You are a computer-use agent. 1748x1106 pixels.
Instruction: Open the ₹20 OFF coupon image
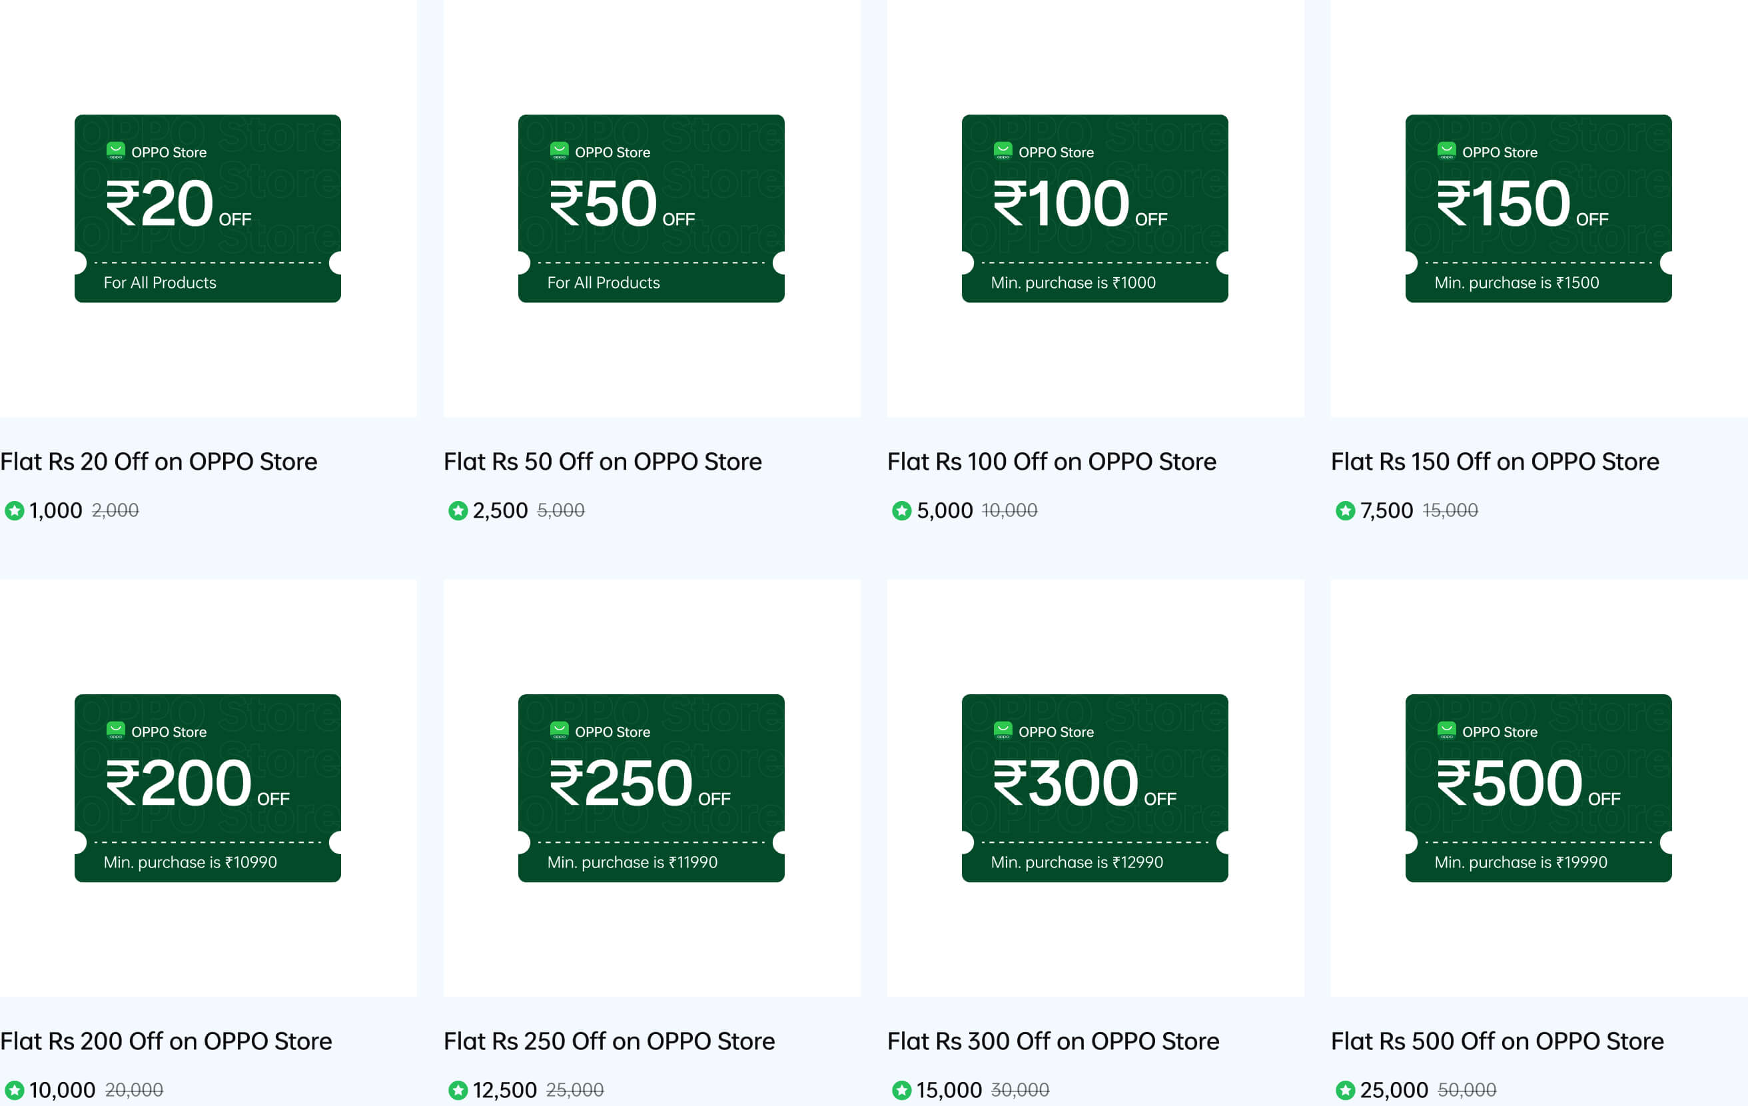point(208,209)
